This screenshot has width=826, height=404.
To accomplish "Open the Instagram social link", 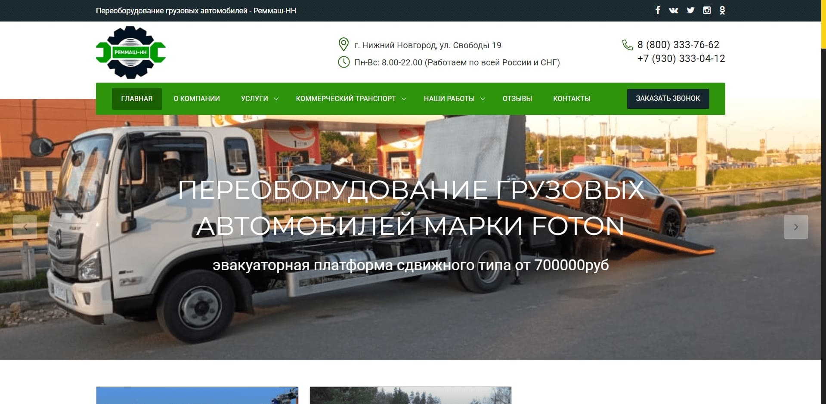I will click(707, 10).
